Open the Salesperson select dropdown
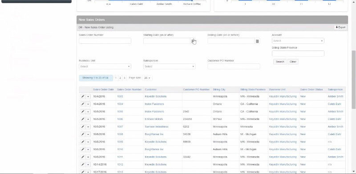The height and width of the screenshot is (174, 356). pos(169,66)
